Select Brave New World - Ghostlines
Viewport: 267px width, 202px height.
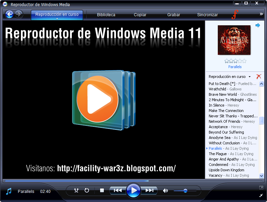(232, 94)
